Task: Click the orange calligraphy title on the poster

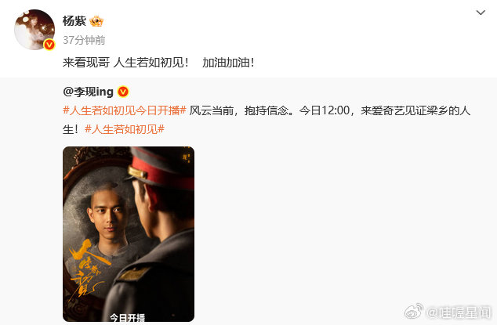Action: pyautogui.click(x=88, y=269)
